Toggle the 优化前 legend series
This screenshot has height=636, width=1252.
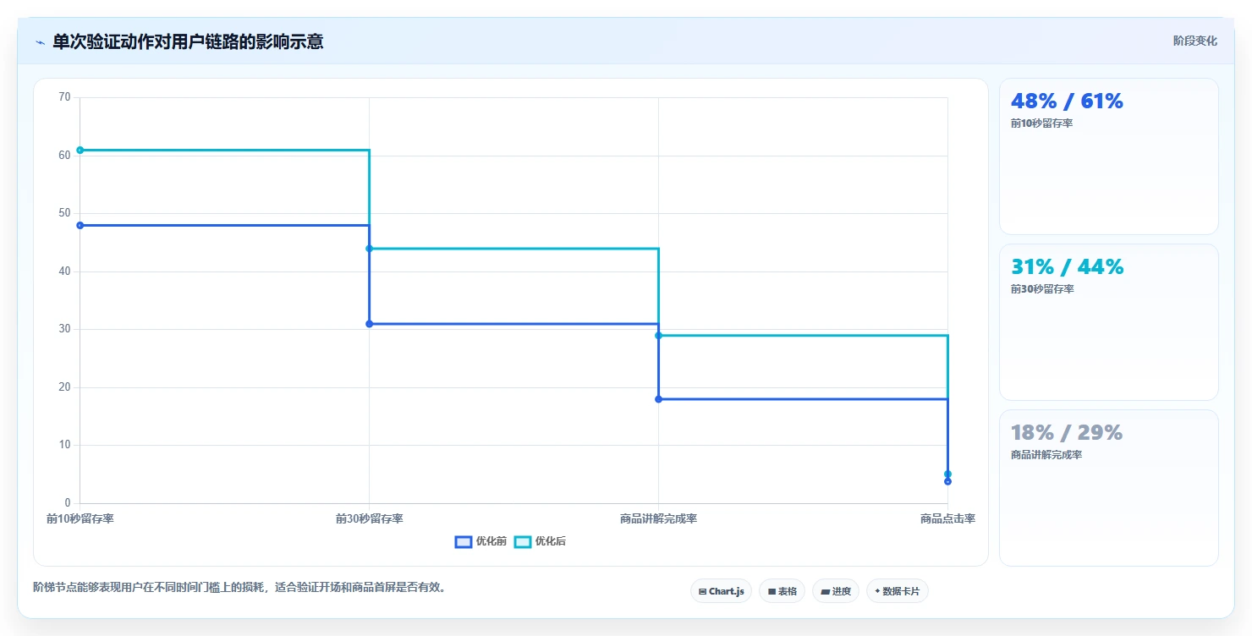tap(480, 541)
